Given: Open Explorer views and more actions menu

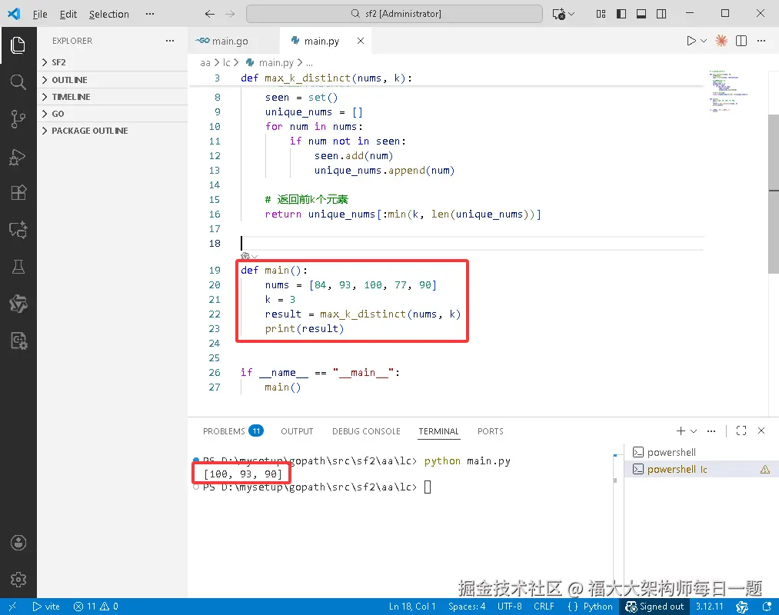Looking at the screenshot, I should point(170,41).
